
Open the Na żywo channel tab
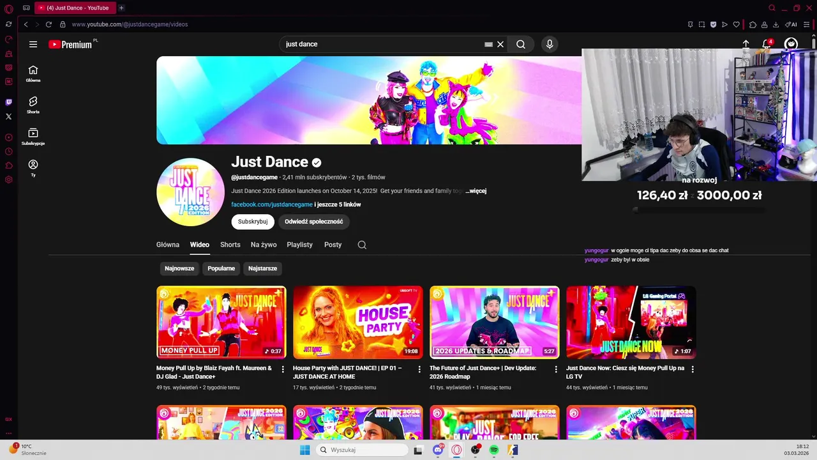pos(264,245)
